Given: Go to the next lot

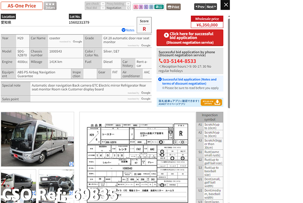Looking at the screenshot, I should (x=211, y=7).
